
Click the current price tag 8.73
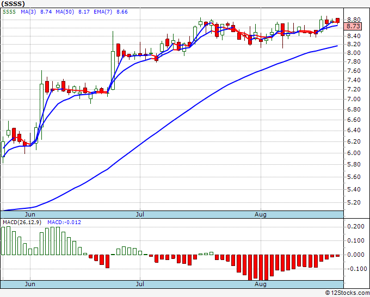tap(353, 26)
